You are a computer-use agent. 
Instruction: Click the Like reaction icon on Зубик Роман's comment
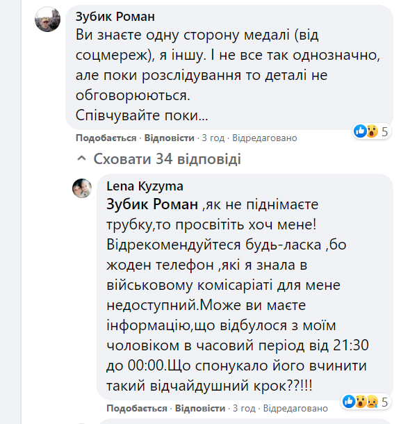[360, 131]
